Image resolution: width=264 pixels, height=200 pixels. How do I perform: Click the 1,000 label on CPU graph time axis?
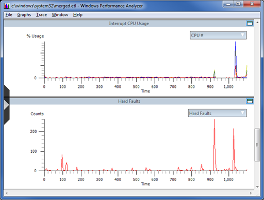(x=228, y=87)
